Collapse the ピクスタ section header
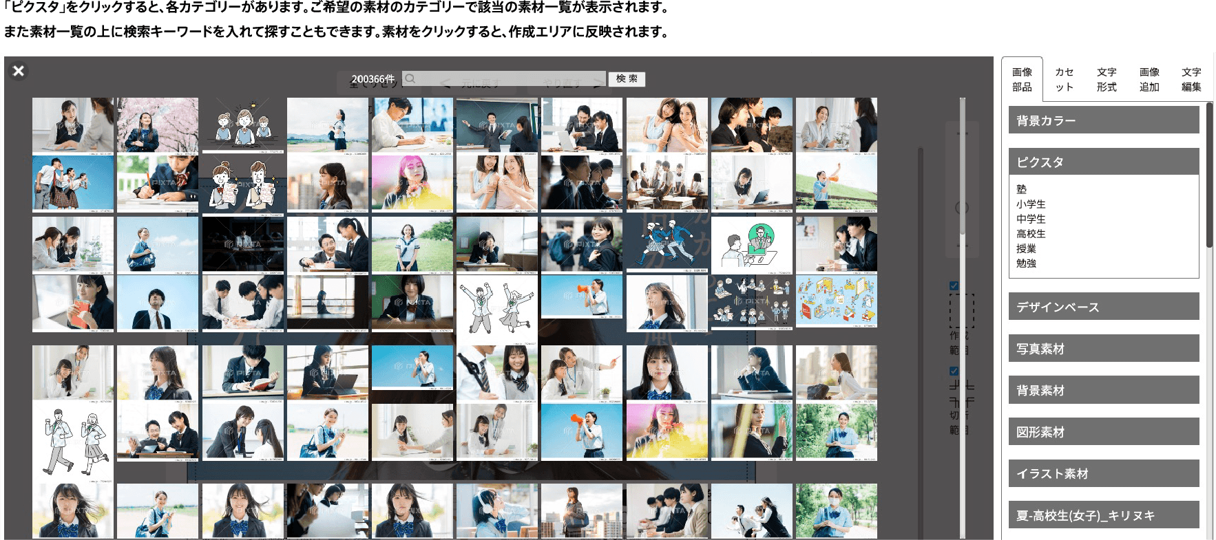 click(x=1104, y=162)
